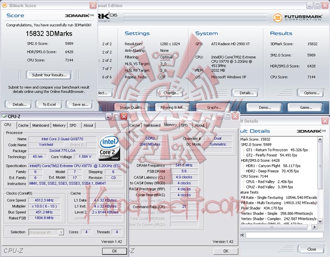Minimize the 3DMark06 main window
The height and width of the screenshot is (257, 330).
pyautogui.click(x=309, y=5)
